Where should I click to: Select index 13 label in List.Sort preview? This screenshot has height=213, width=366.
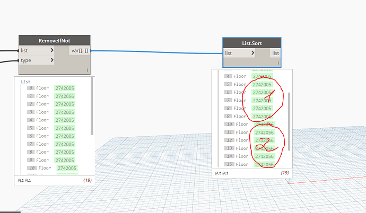tap(229, 148)
